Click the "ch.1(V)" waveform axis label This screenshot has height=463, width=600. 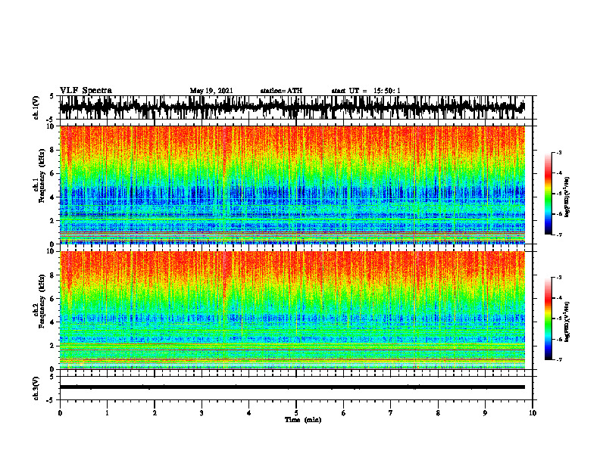point(36,107)
